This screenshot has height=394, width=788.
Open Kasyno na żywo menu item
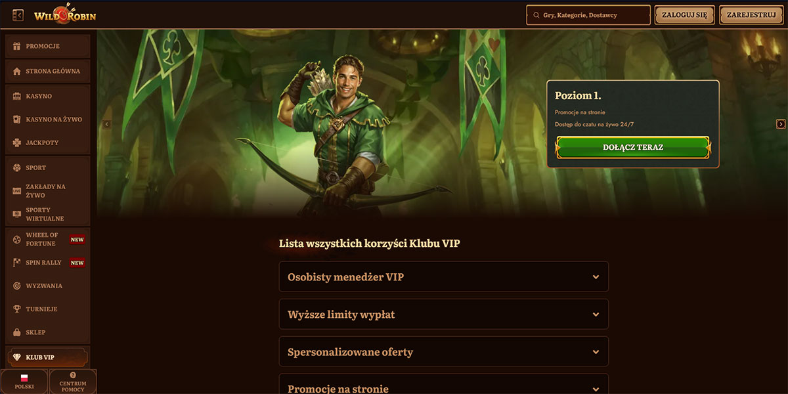(47, 120)
